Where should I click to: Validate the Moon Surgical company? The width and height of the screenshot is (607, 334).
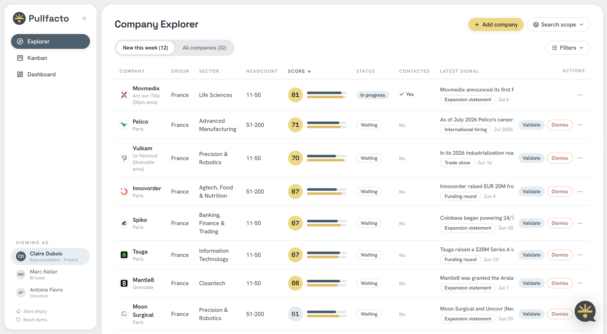pyautogui.click(x=532, y=314)
